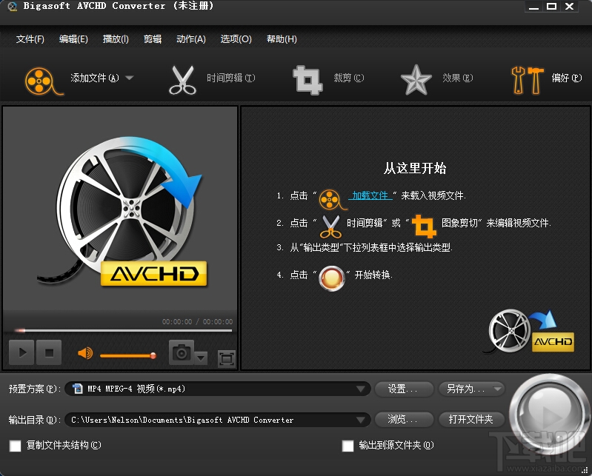Image resolution: width=592 pixels, height=476 pixels.
Task: Open the Effect star icon
Action: [416, 80]
